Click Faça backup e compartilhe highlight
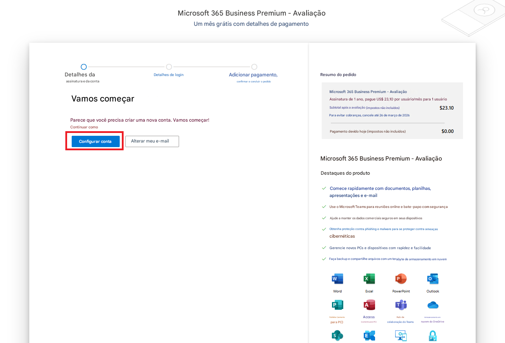 388,259
